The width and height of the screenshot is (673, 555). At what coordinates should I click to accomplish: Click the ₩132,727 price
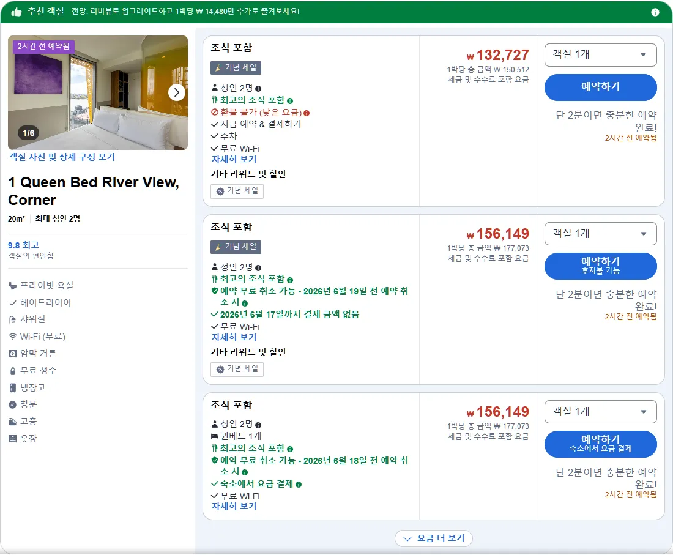click(498, 55)
